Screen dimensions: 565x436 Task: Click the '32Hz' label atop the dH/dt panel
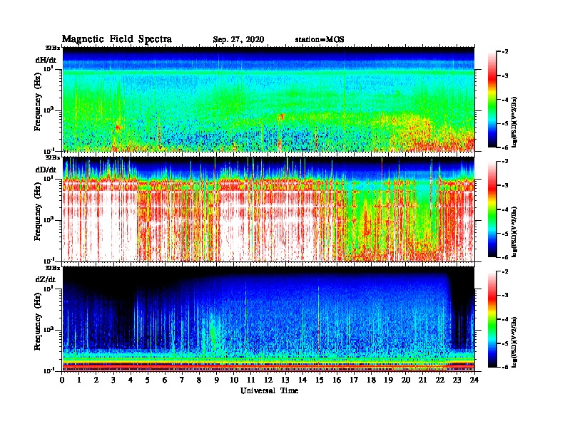[52, 48]
